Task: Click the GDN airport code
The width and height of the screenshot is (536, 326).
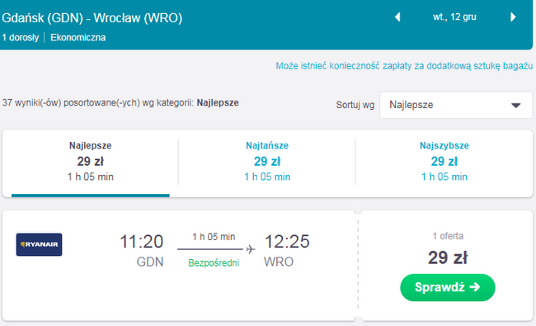Action: click(x=150, y=262)
